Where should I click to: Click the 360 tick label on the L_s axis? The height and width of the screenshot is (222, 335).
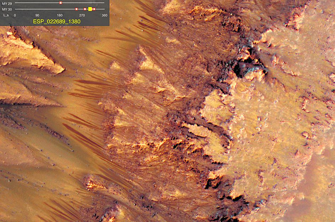click(x=105, y=15)
